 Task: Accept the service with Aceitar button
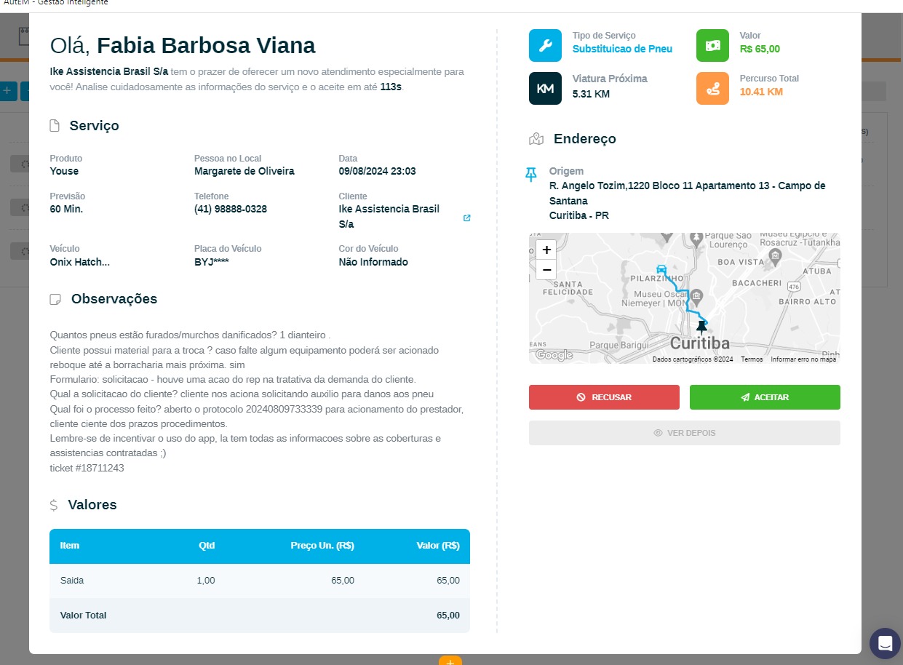click(765, 397)
